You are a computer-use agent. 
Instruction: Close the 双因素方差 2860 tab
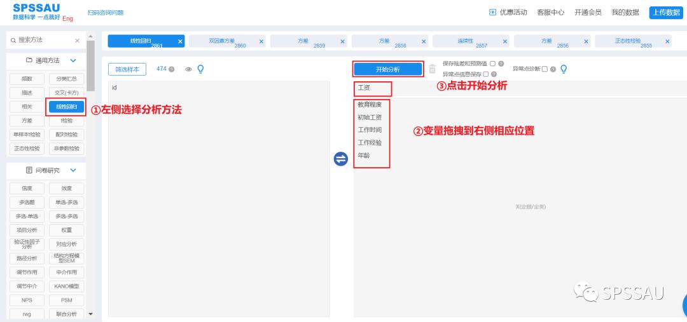coord(261,41)
